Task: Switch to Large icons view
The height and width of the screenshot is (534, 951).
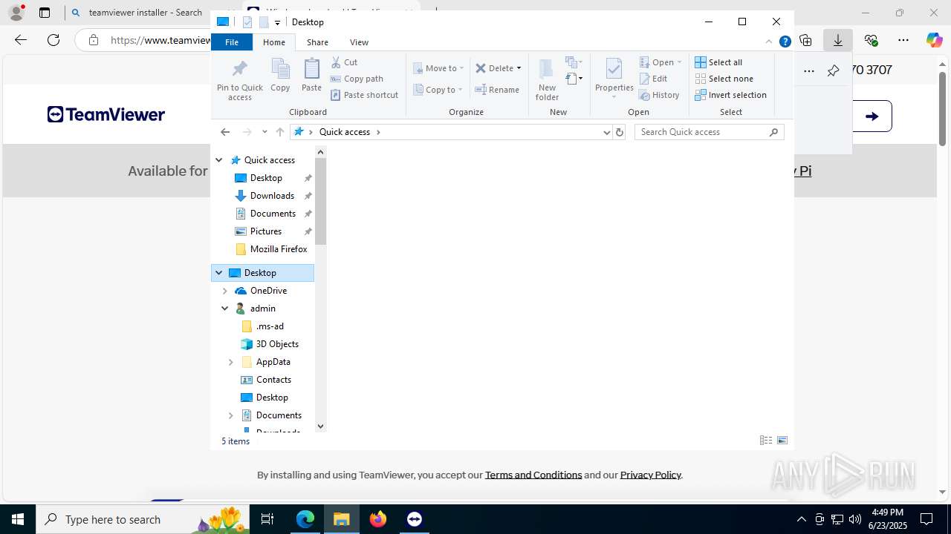Action: [x=782, y=441]
